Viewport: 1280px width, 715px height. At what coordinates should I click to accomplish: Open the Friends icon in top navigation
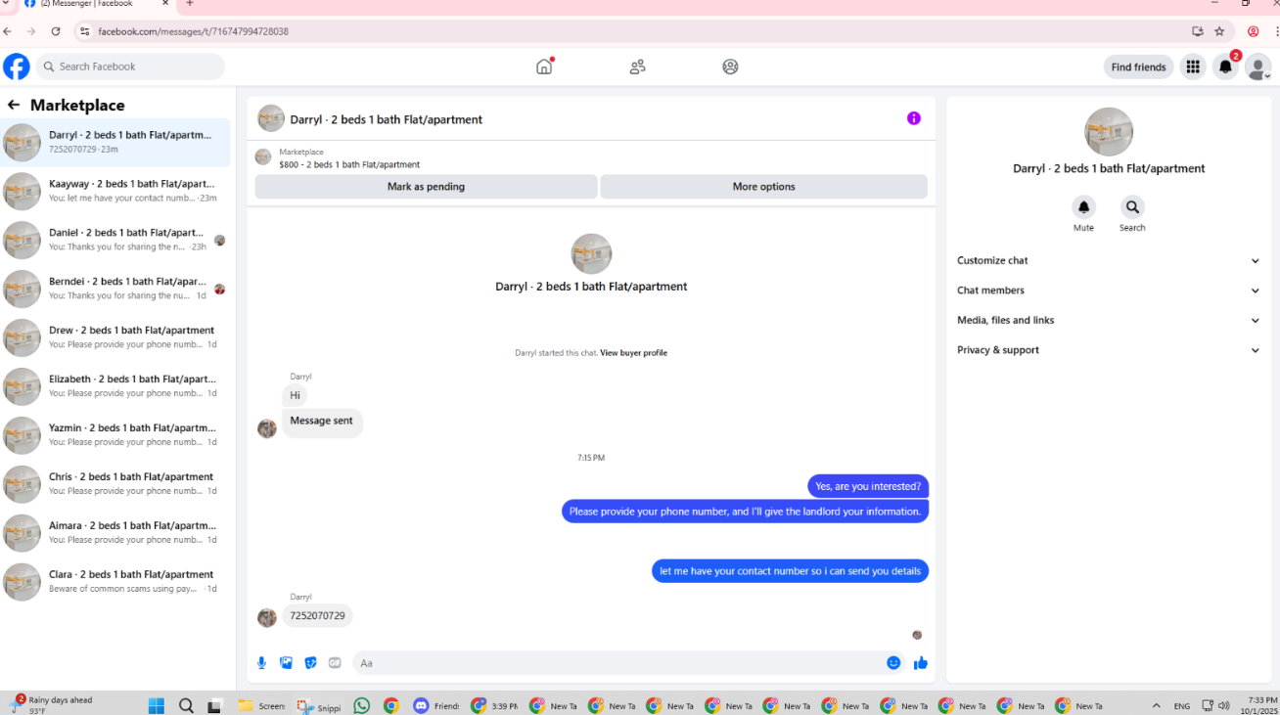[x=637, y=67]
